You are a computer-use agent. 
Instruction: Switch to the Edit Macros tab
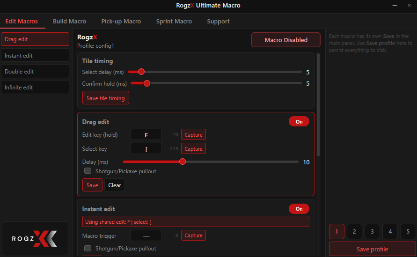[22, 21]
